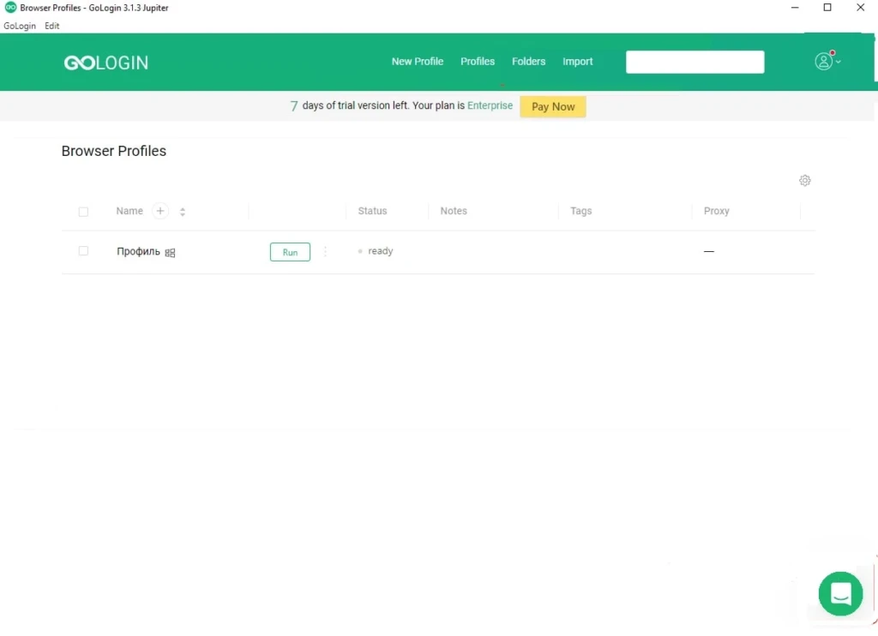Click the Tags column header
The width and height of the screenshot is (878, 636).
click(581, 211)
